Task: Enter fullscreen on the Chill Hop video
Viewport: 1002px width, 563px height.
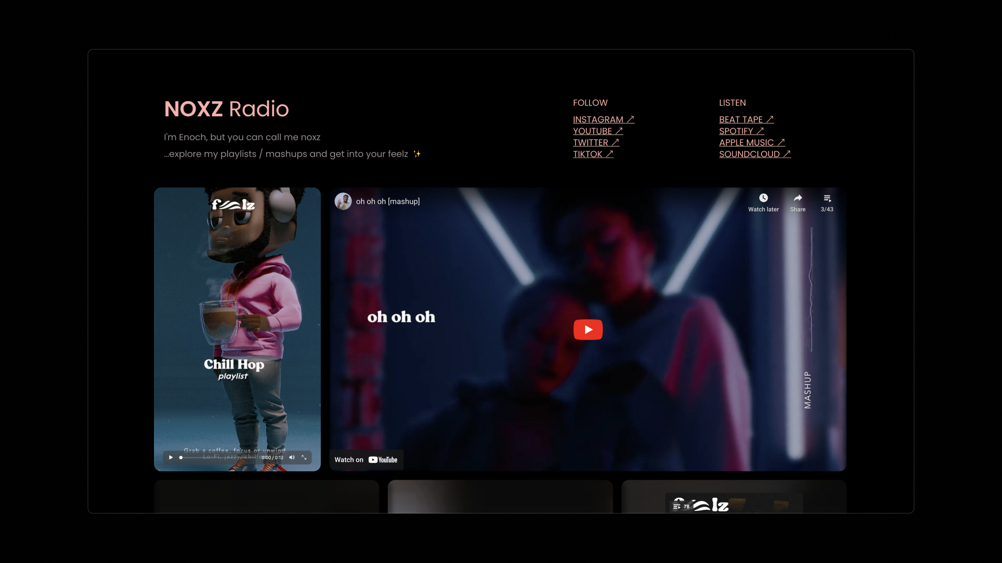Action: [x=304, y=458]
